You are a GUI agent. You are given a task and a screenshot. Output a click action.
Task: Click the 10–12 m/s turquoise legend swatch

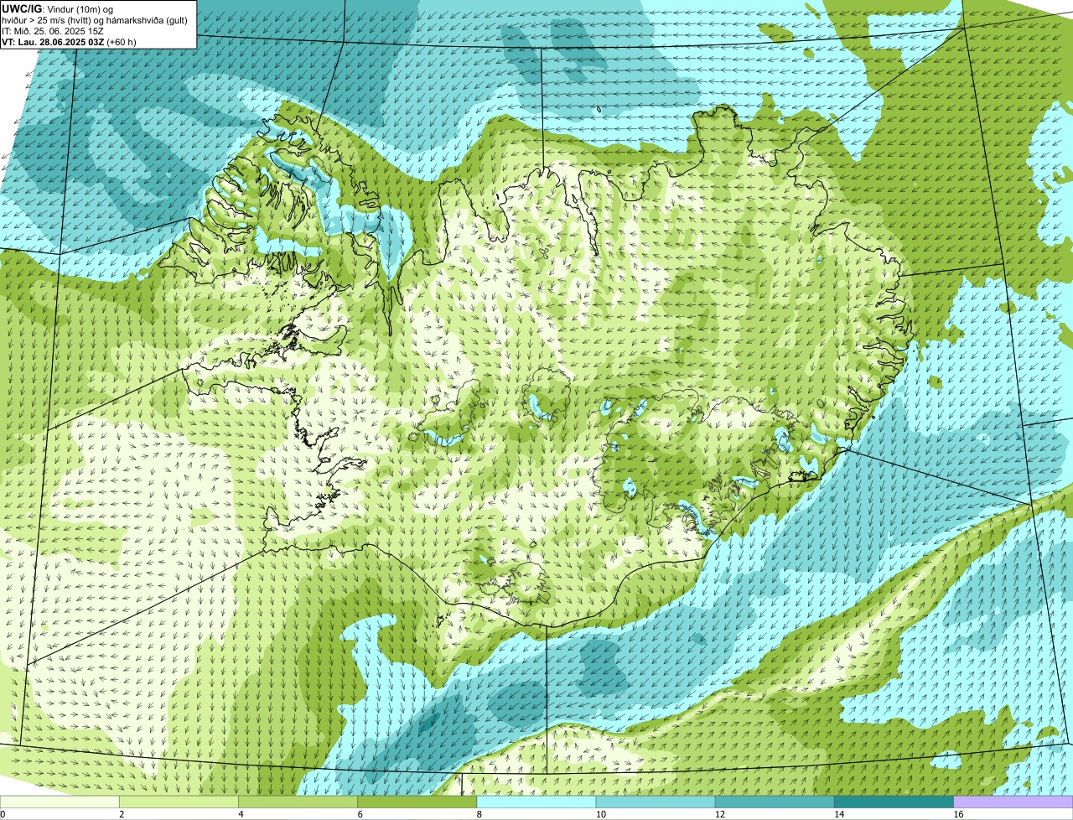(656, 802)
